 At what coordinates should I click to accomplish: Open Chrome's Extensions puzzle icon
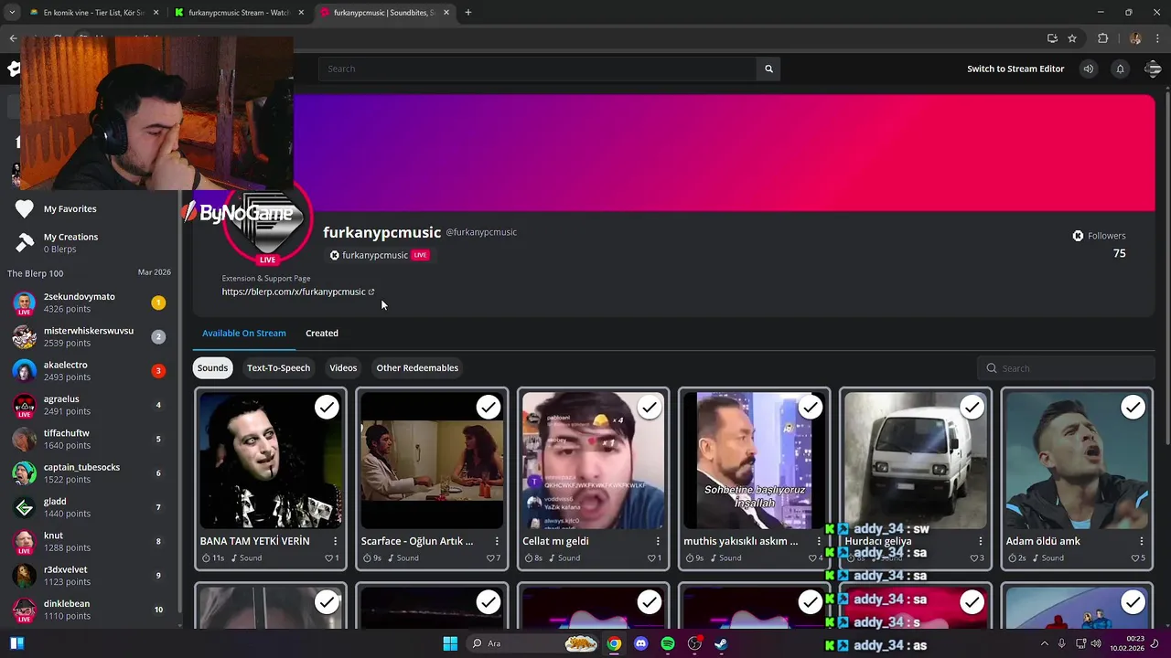tap(1102, 38)
